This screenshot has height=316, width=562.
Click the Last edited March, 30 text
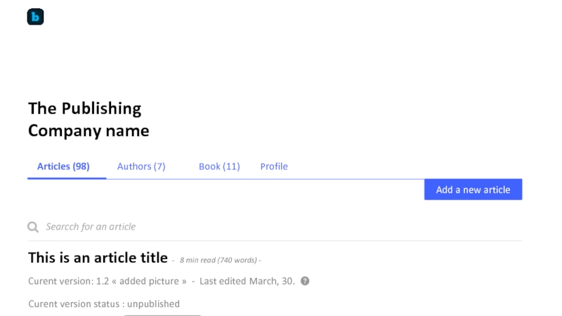click(x=247, y=281)
